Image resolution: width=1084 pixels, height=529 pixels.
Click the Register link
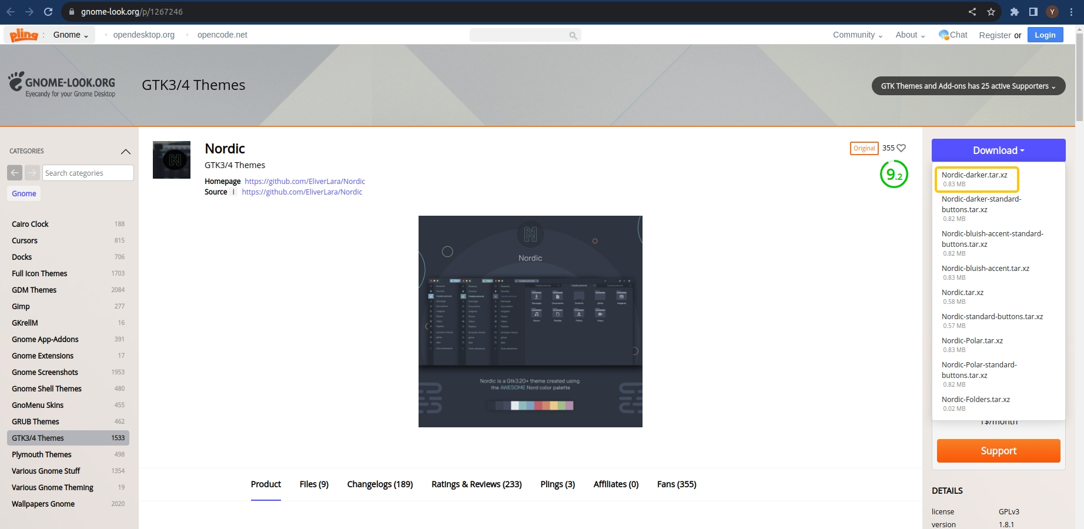tap(995, 35)
